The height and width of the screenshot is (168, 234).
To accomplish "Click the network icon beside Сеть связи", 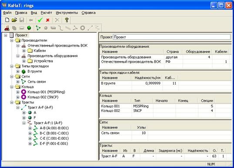I will pos(23,81).
